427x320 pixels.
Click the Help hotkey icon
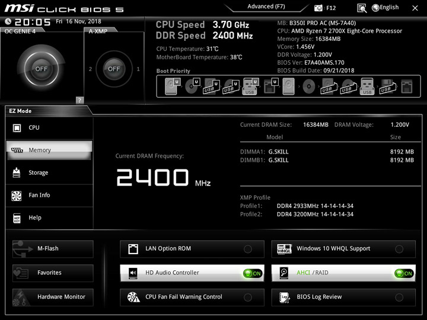(17, 218)
